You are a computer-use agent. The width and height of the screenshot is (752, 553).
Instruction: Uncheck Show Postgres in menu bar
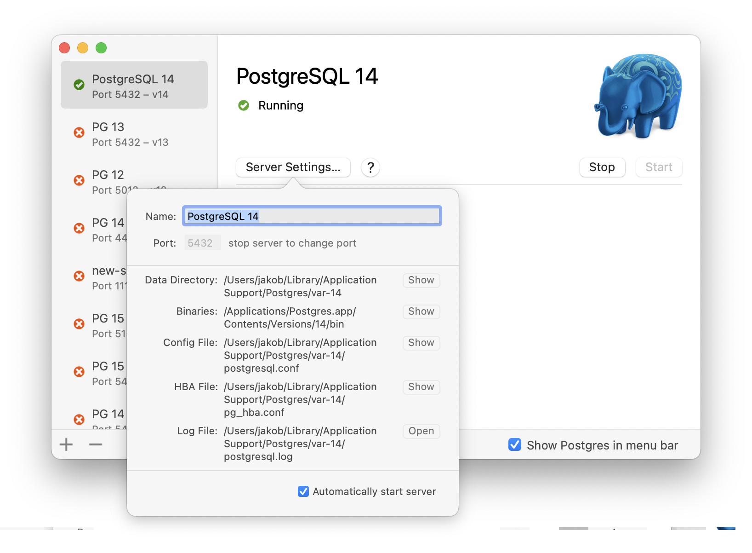point(514,444)
